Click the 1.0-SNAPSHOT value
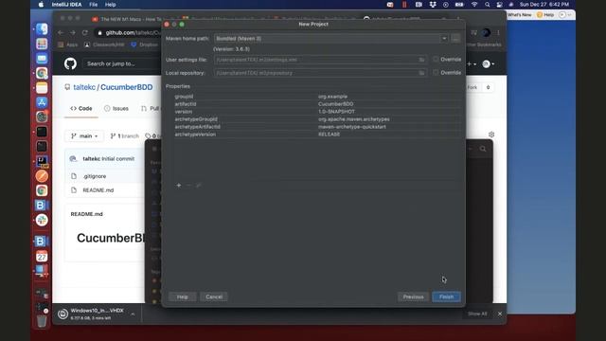This screenshot has width=606, height=341. [x=336, y=112]
